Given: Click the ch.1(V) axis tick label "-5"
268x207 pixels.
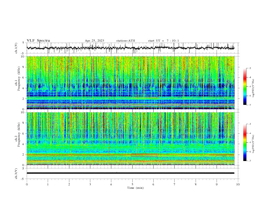Looking at the screenshot, I should click(x=23, y=53).
